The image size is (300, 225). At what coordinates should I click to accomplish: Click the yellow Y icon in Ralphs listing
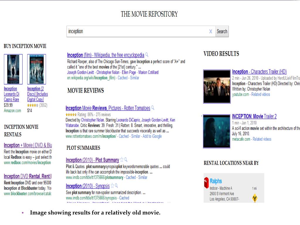click(255, 198)
